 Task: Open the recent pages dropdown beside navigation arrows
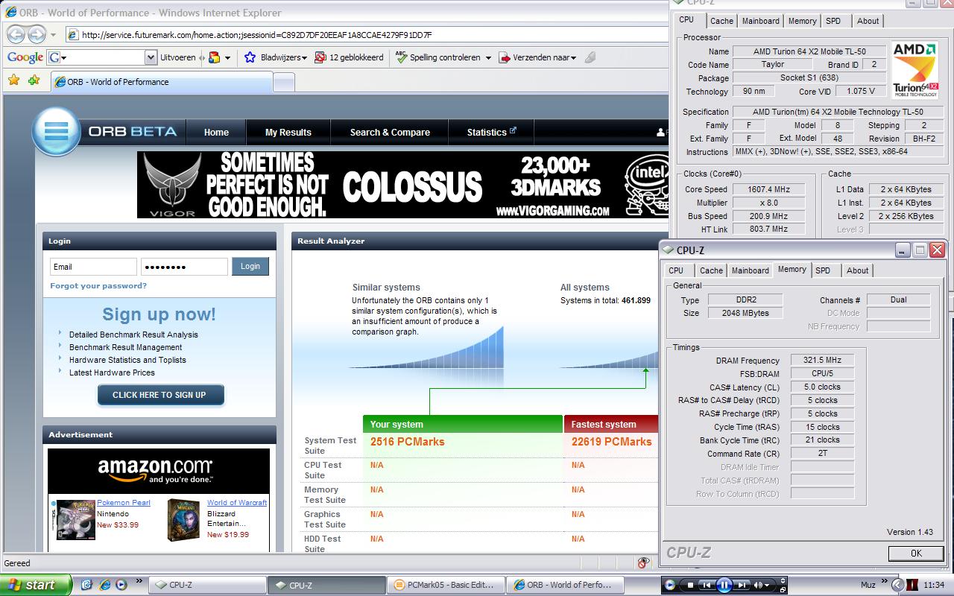53,35
